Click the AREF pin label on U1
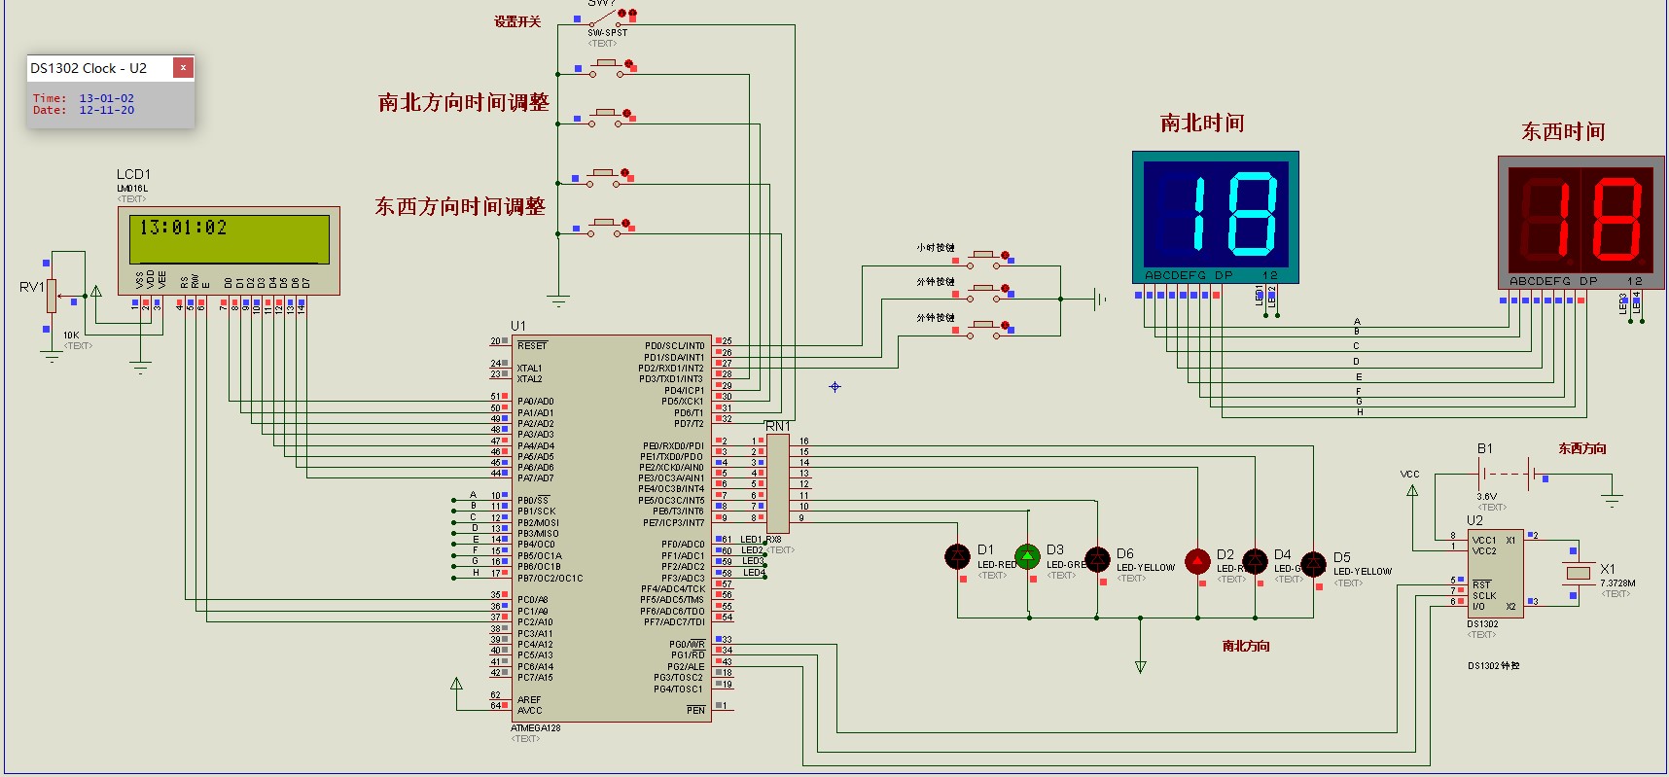 pos(529,700)
